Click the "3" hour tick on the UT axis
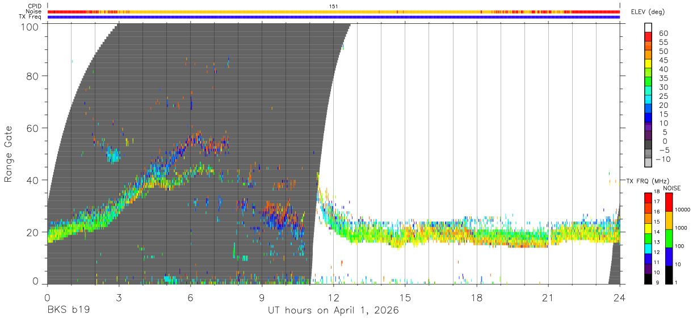 coord(119,298)
